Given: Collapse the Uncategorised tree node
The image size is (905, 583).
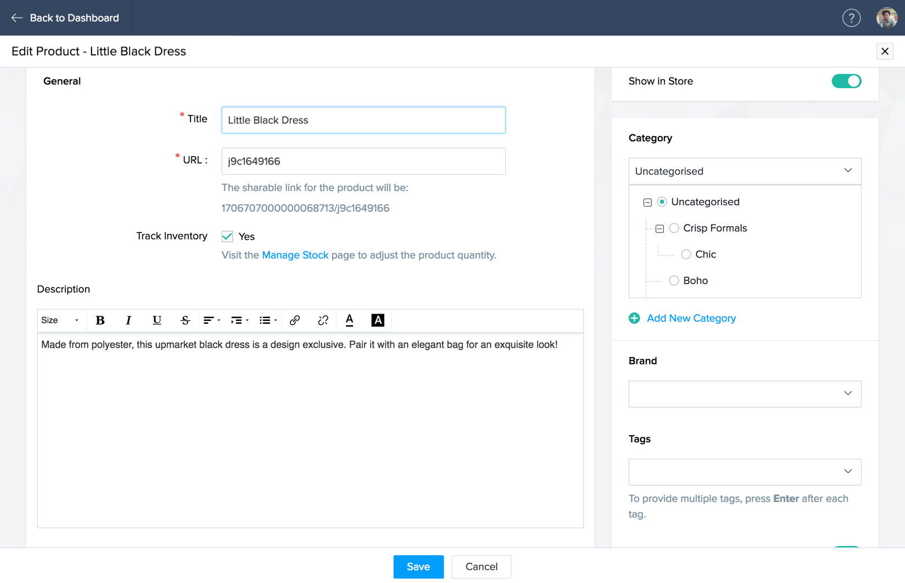Looking at the screenshot, I should (x=648, y=202).
